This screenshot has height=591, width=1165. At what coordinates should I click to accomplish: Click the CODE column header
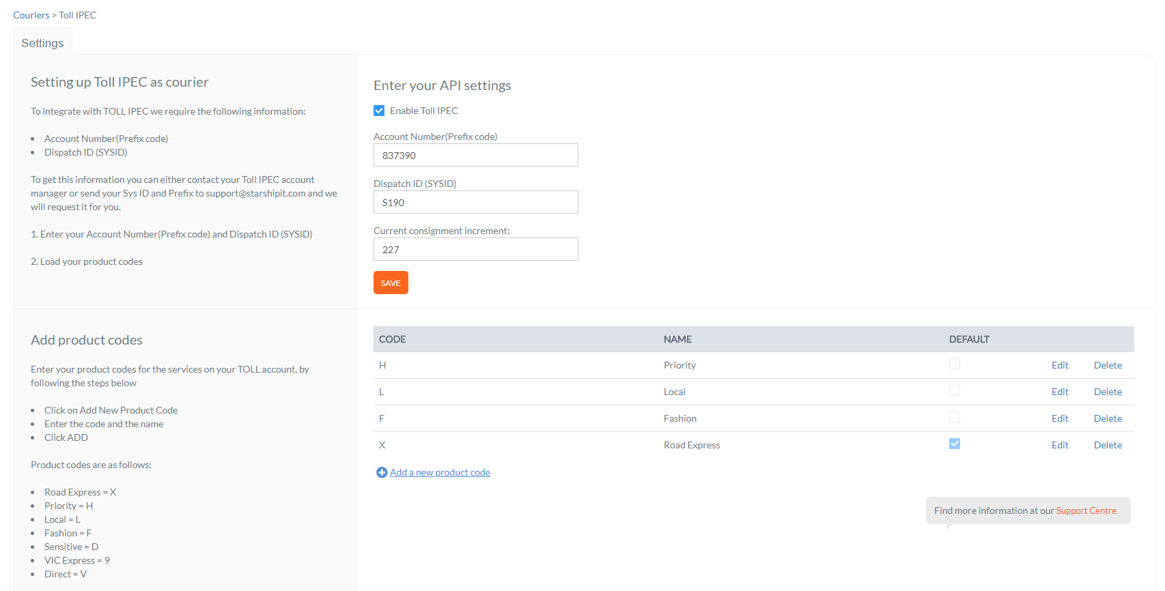(x=393, y=339)
